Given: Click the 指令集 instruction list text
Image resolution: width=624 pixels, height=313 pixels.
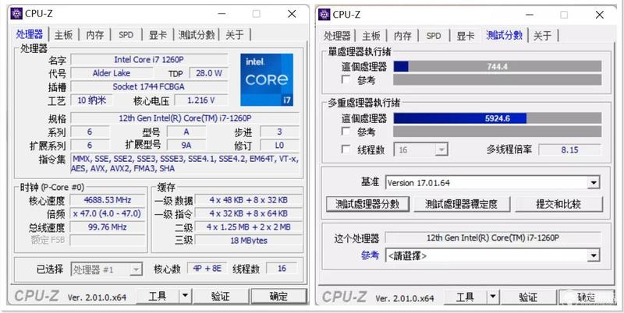Looking at the screenshot, I should [x=185, y=164].
